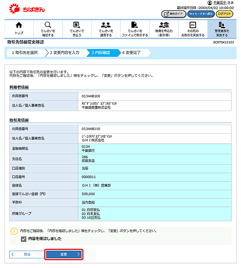Click the yellow exclamation notice icon
This screenshot has height=268, width=241.
[x=14, y=231]
